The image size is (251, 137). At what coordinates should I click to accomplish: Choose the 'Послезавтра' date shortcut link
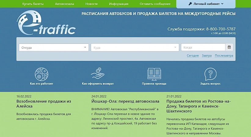[x=224, y=56]
